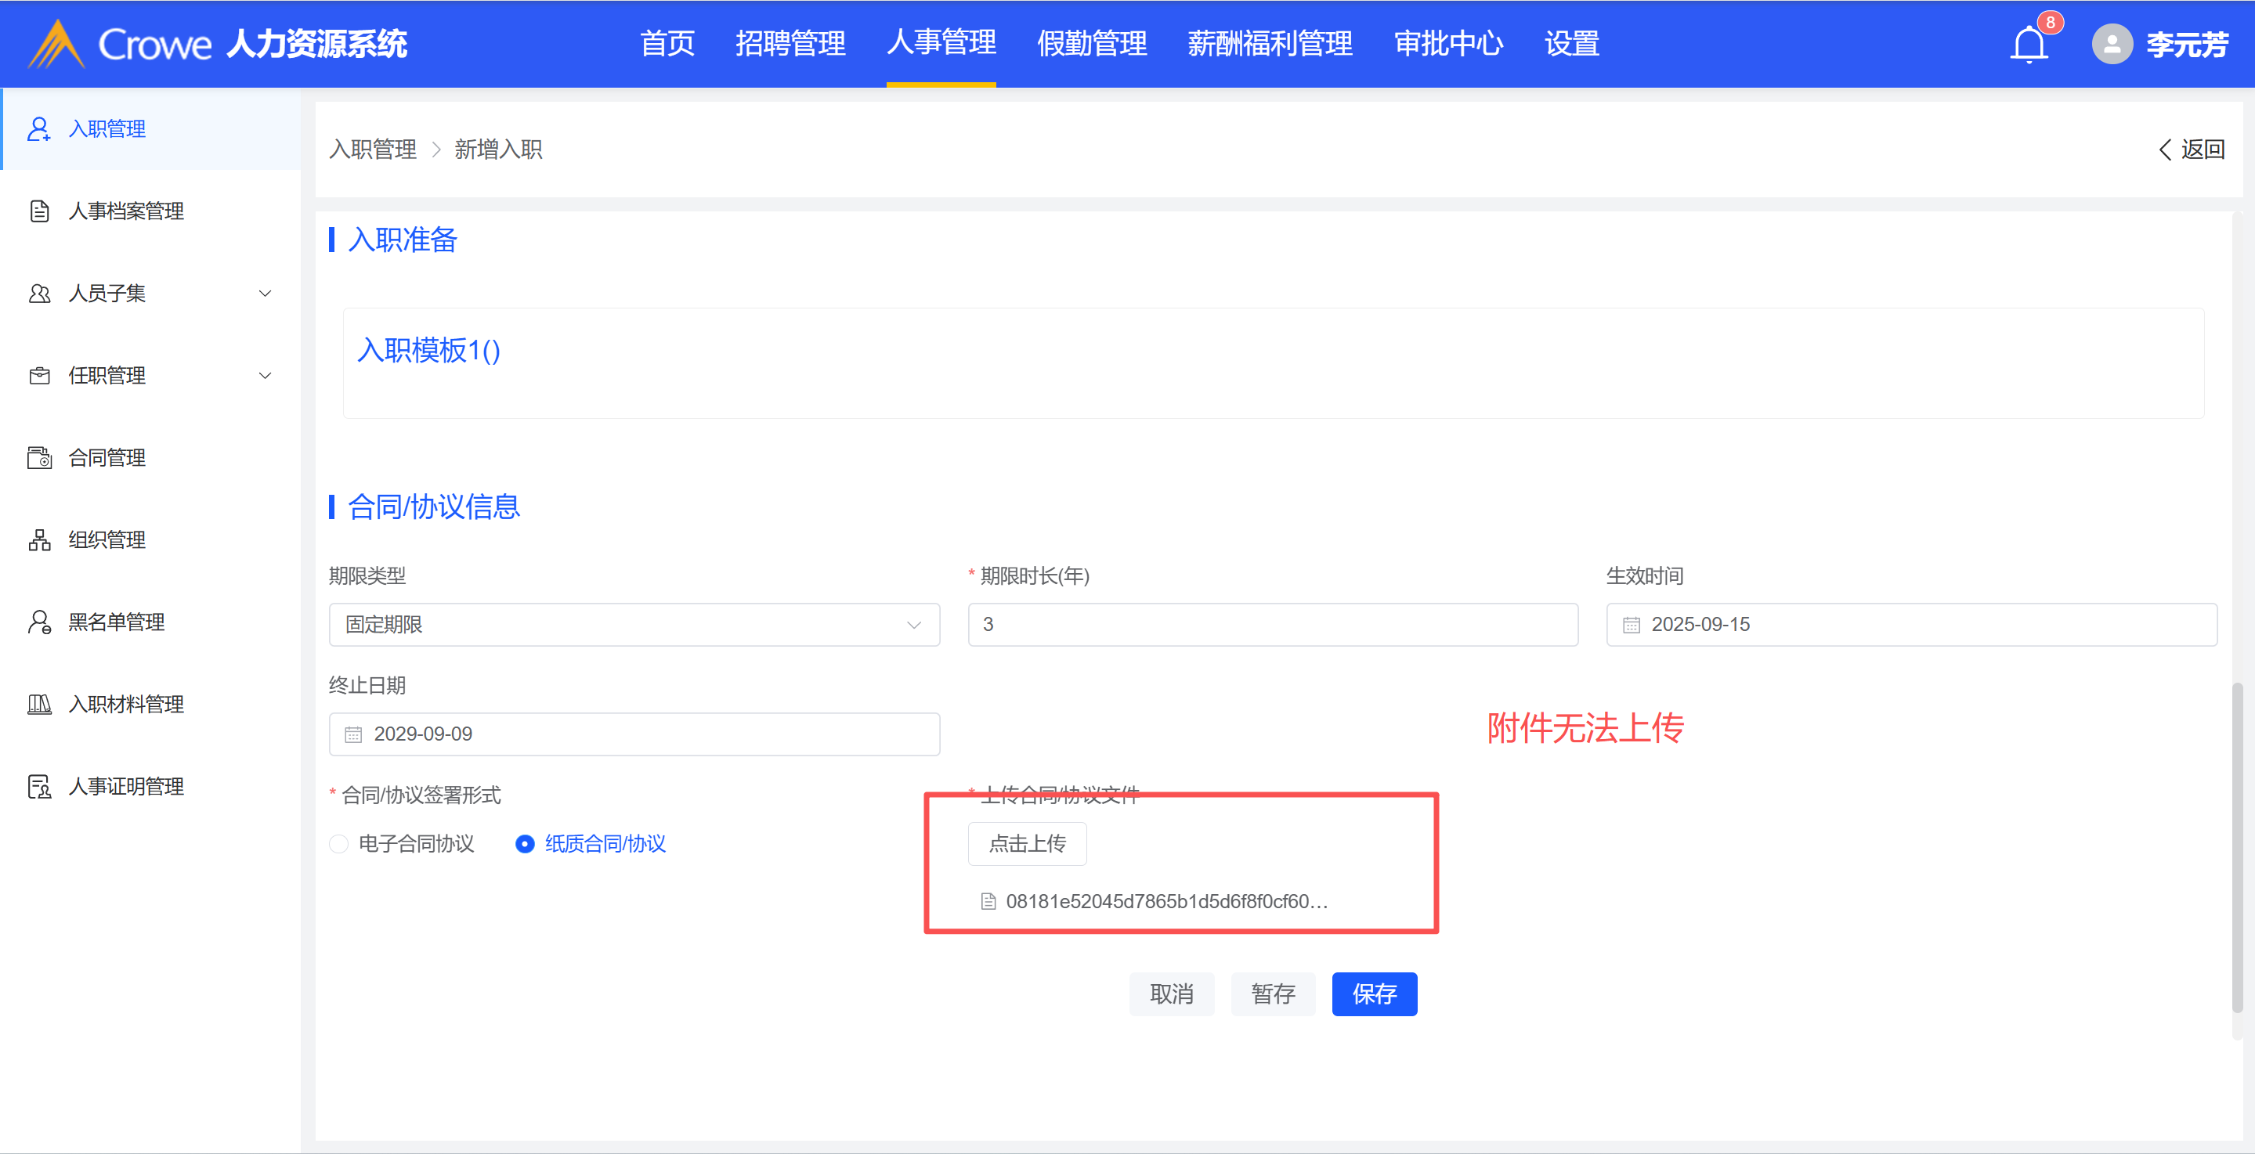Viewport: 2255px width, 1154px height.
Task: Expand 任职管理 sidebar submenu
Action: (x=265, y=375)
